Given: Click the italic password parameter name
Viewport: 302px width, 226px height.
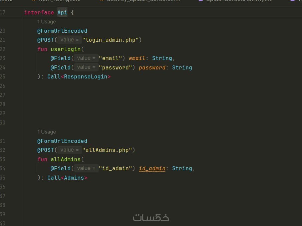Looking at the screenshot, I should coord(152,68).
